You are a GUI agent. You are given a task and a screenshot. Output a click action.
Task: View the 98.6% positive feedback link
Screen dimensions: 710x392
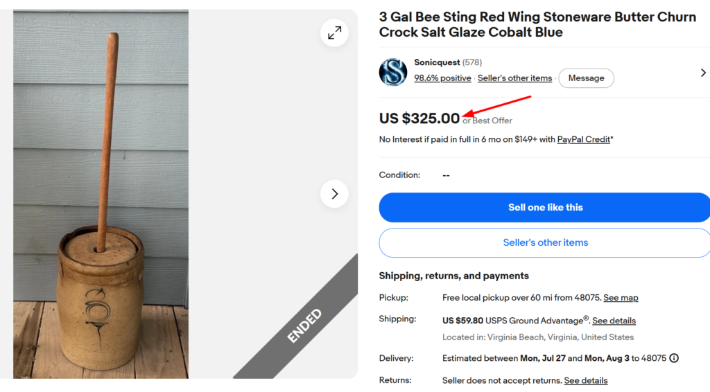(442, 78)
